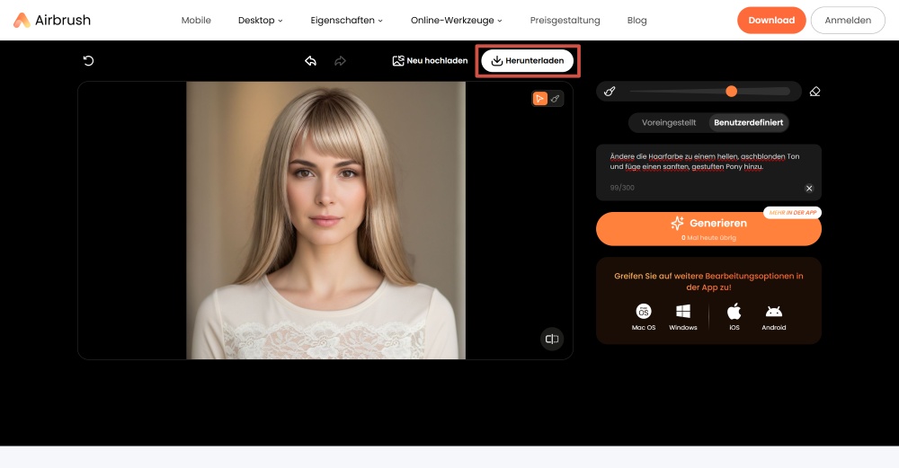Screen dimensions: 899x468
Task: Open the Mobile menu item
Action: (x=196, y=20)
